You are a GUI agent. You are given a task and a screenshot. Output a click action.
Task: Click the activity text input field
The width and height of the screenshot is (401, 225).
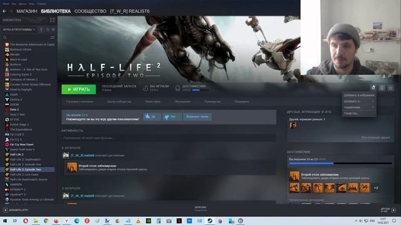pos(169,137)
